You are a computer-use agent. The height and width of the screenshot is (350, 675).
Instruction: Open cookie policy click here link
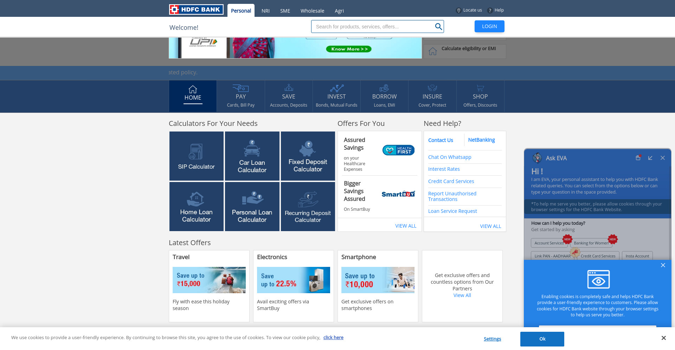pos(333,337)
